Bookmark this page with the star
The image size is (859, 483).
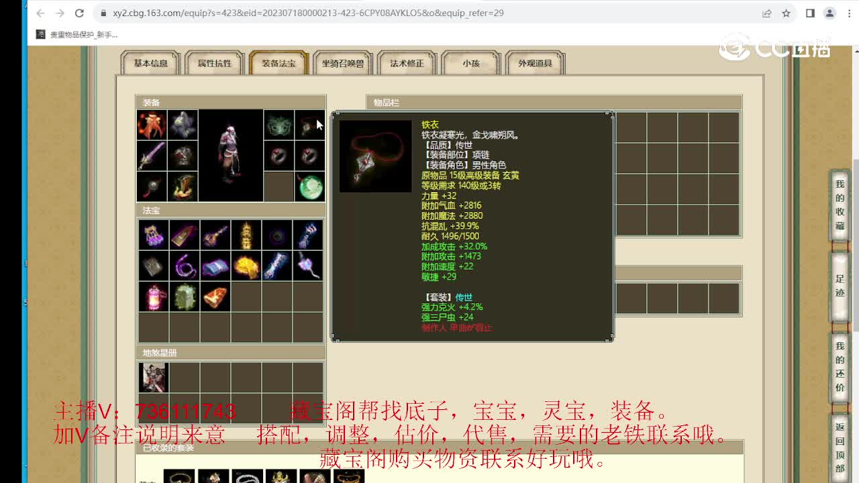pyautogui.click(x=786, y=13)
